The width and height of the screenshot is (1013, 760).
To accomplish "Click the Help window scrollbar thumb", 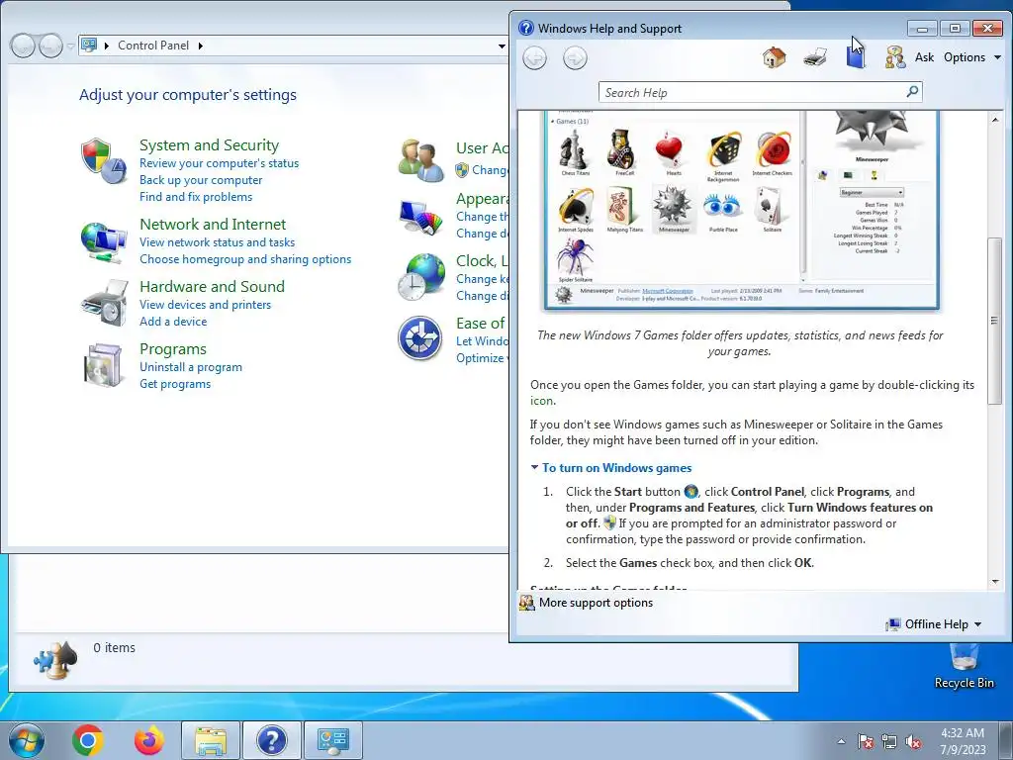I will 995,322.
